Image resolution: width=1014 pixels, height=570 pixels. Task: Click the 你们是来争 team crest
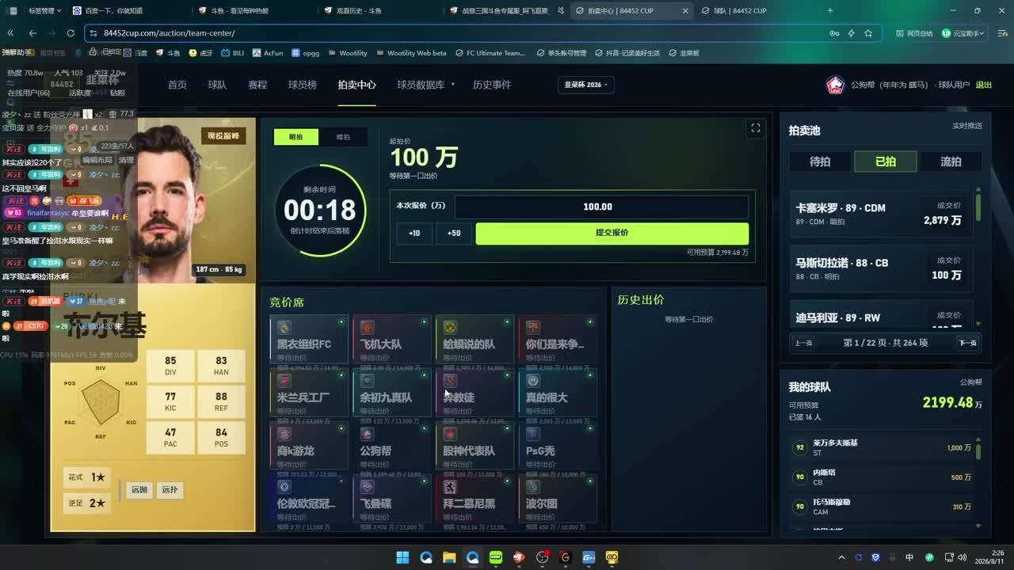pyautogui.click(x=533, y=328)
